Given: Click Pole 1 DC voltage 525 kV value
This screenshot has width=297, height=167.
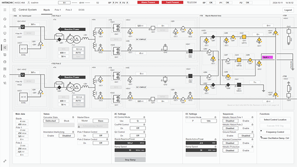Looking at the screenshot, I should [x=141, y=26].
